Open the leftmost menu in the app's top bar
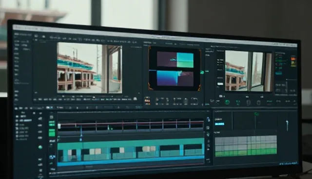Image resolution: width=312 pixels, height=179 pixels. point(23,35)
